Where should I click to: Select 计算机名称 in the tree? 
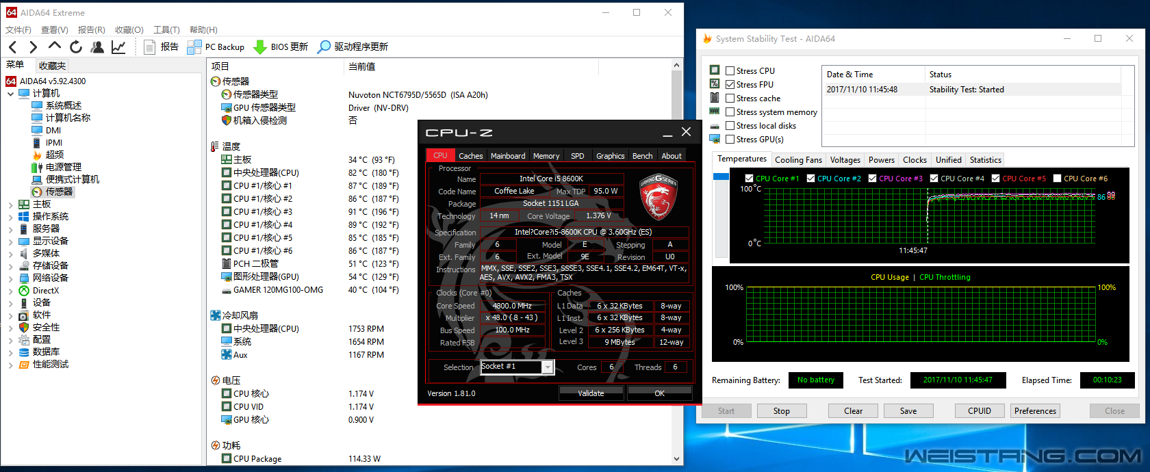[68, 118]
